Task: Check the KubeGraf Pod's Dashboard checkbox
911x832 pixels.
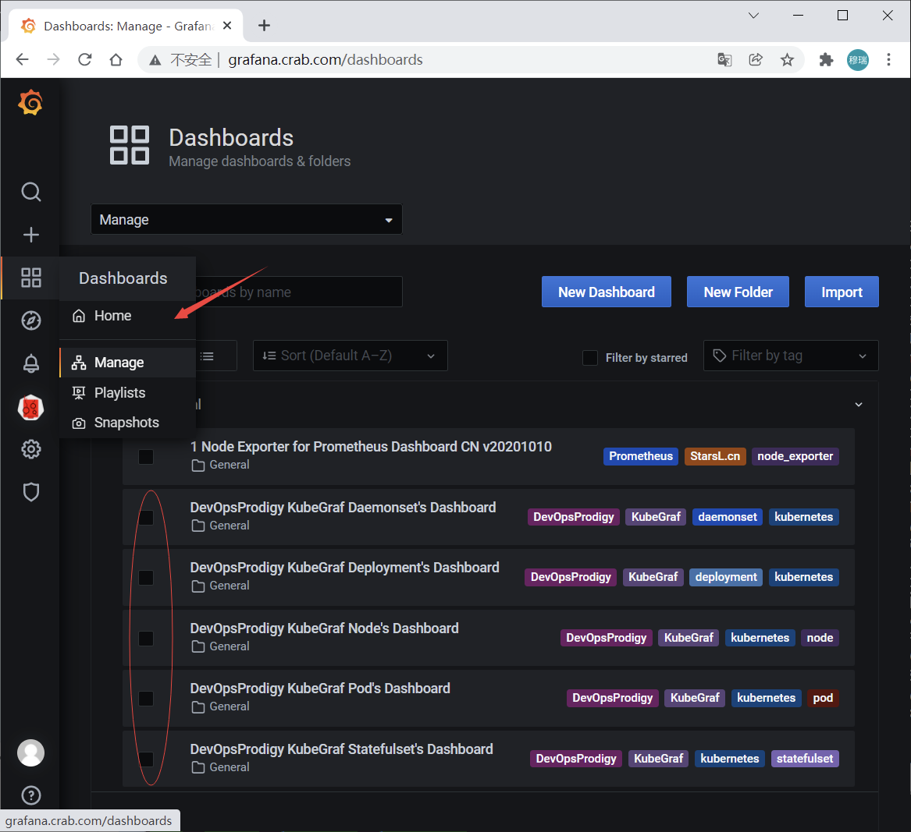Action: tap(146, 699)
